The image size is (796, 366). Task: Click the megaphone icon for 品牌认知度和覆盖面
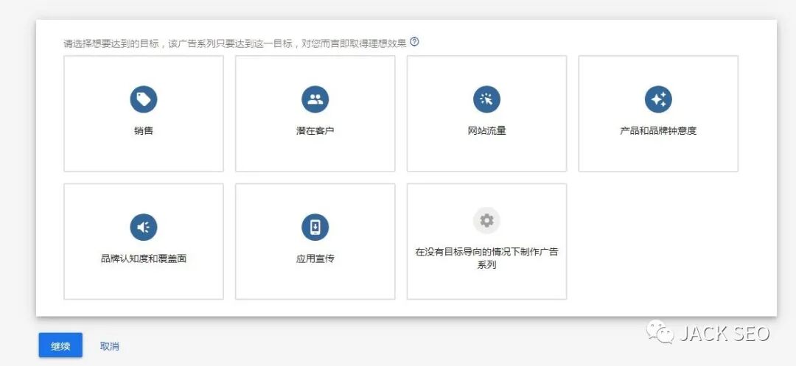pyautogui.click(x=144, y=227)
